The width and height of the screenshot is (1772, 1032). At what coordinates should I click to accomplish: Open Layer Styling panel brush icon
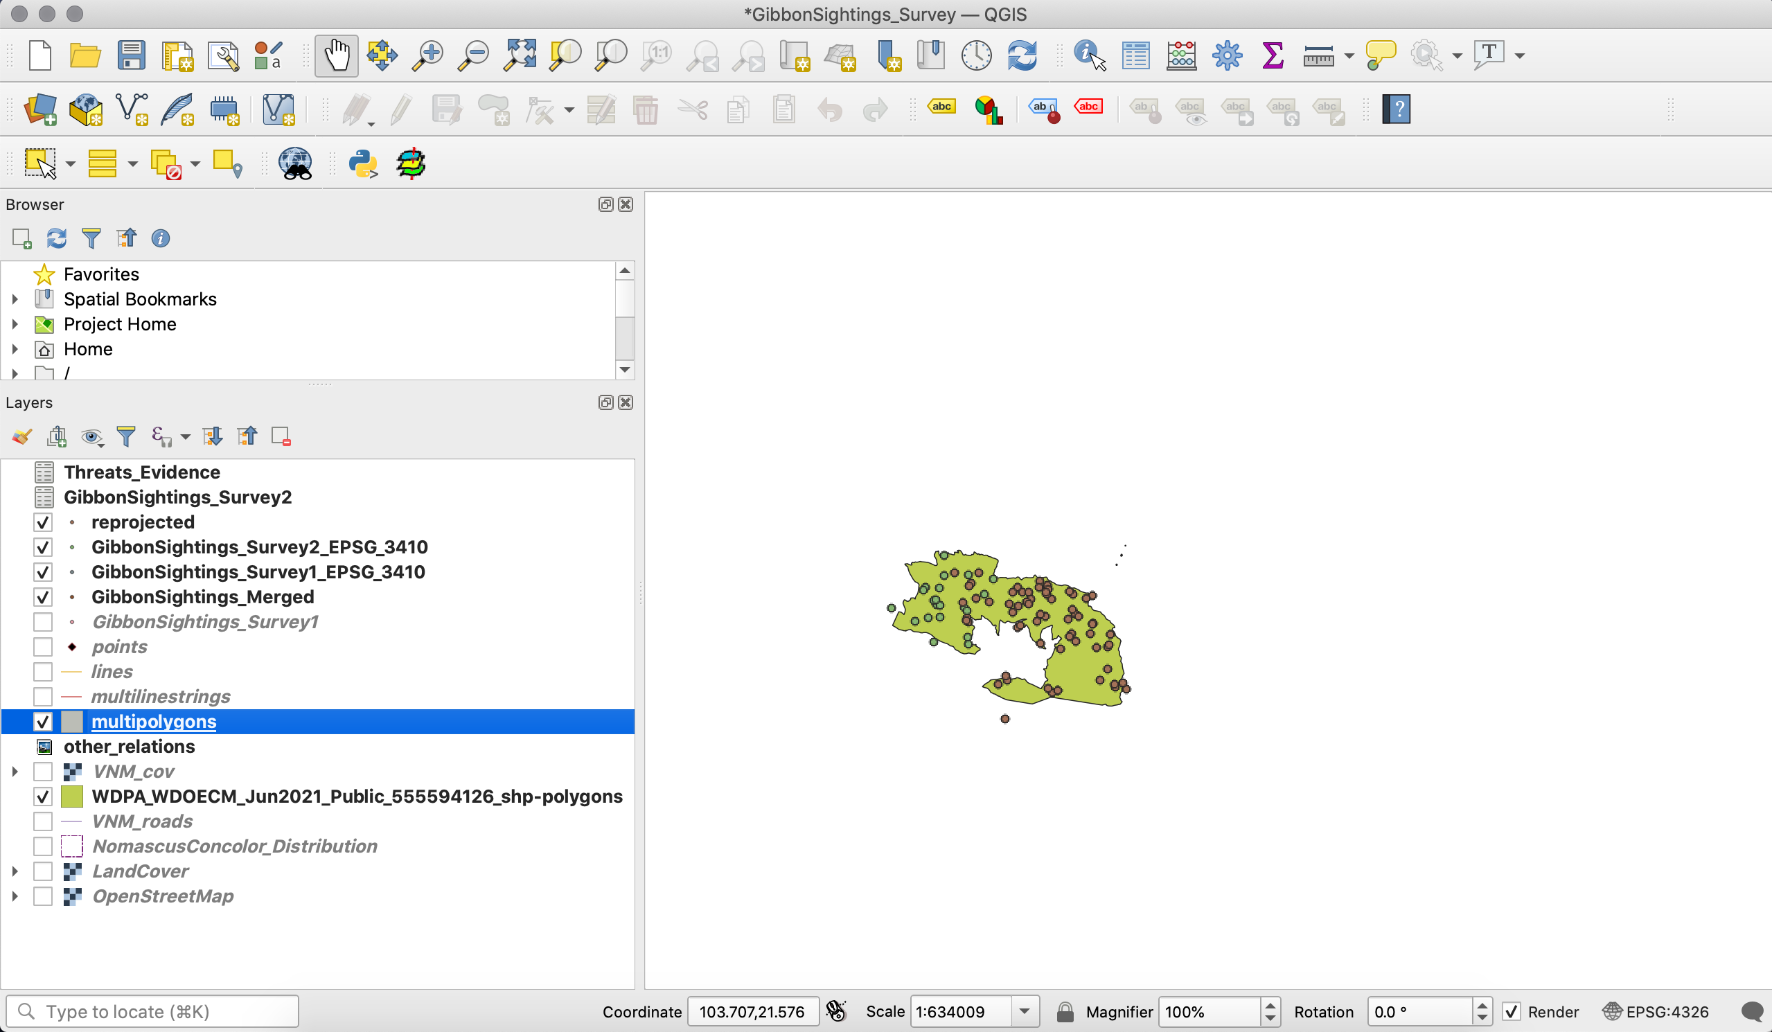click(21, 436)
